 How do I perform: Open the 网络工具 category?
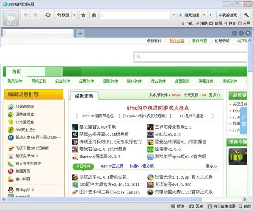pos(39,81)
